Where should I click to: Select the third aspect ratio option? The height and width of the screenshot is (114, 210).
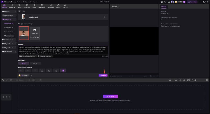tap(35, 70)
